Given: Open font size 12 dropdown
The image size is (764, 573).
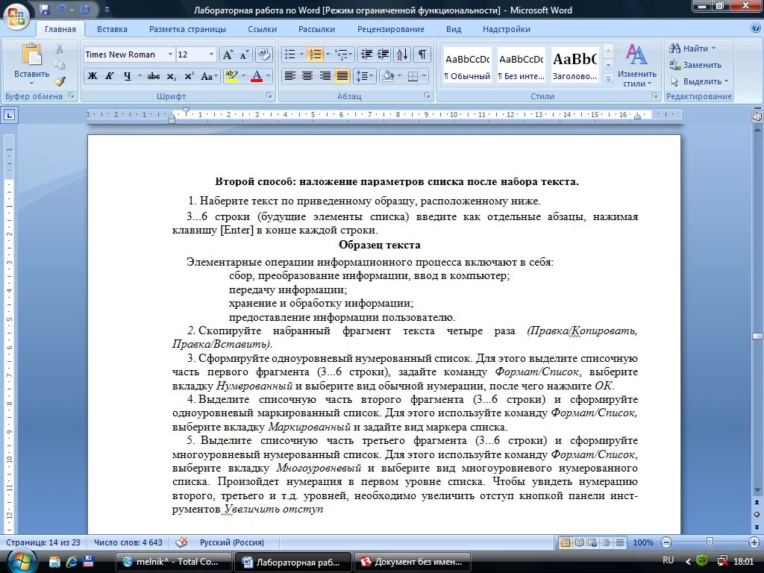Looking at the screenshot, I should [211, 54].
